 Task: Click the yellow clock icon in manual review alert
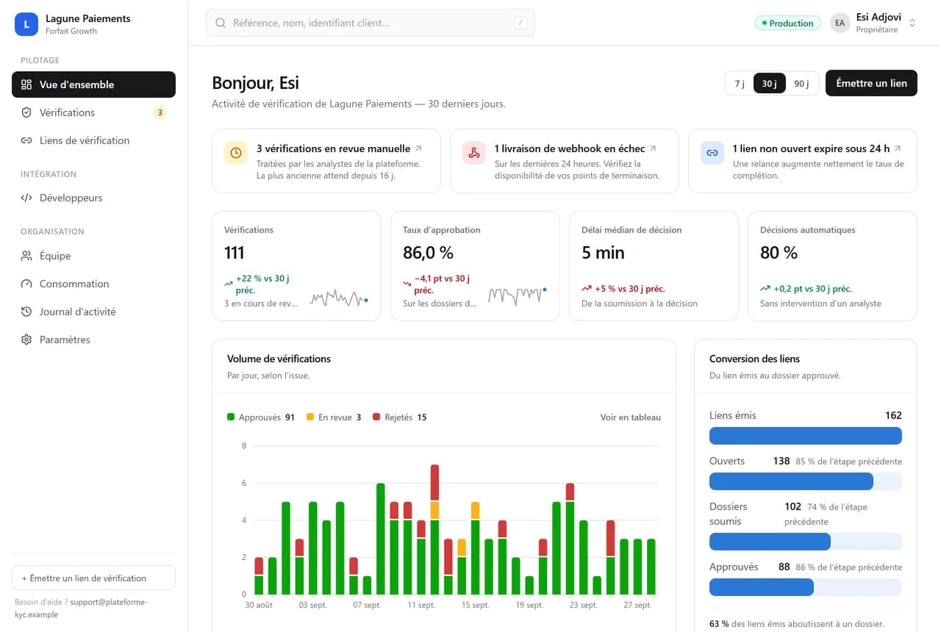tap(236, 153)
